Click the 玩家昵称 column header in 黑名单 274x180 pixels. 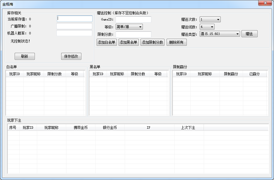click(116, 74)
